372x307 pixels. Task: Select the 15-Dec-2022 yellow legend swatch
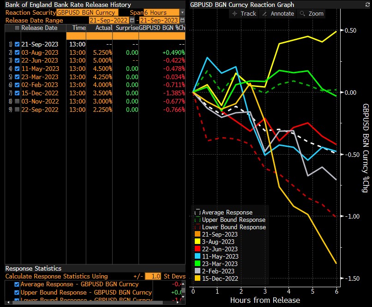[198, 278]
